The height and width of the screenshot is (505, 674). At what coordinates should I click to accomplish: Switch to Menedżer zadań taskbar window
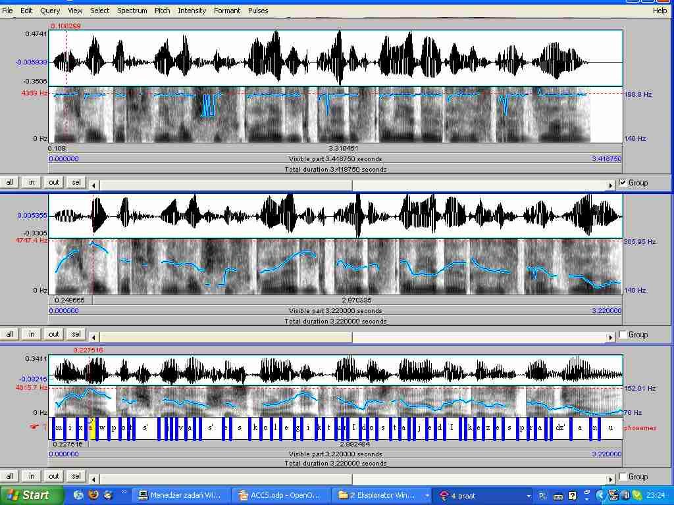(180, 496)
